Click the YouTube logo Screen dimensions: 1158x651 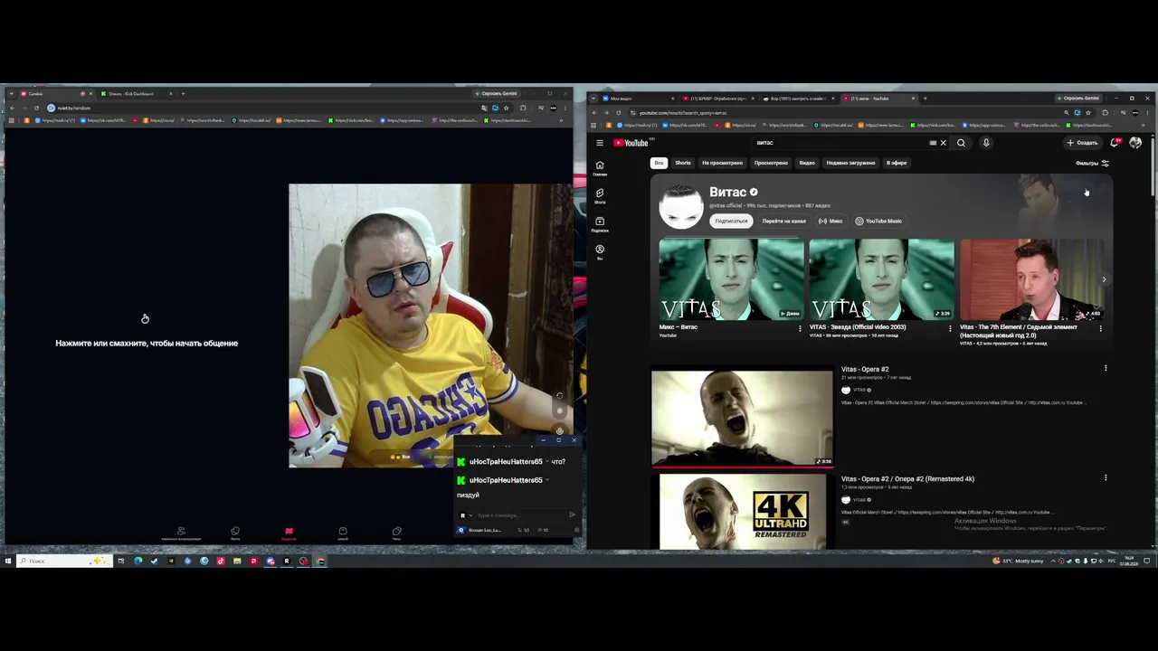click(x=631, y=143)
